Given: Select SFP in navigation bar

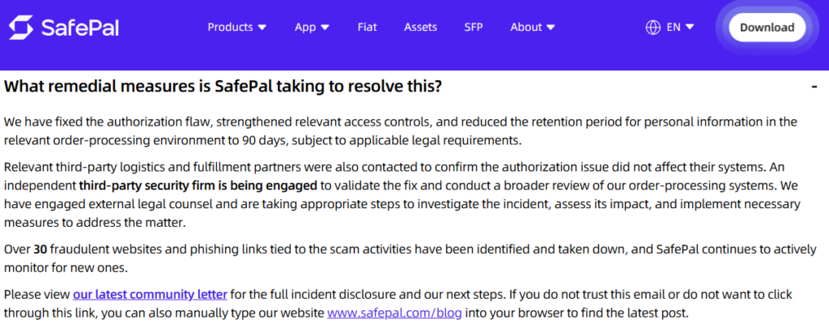Looking at the screenshot, I should [473, 28].
